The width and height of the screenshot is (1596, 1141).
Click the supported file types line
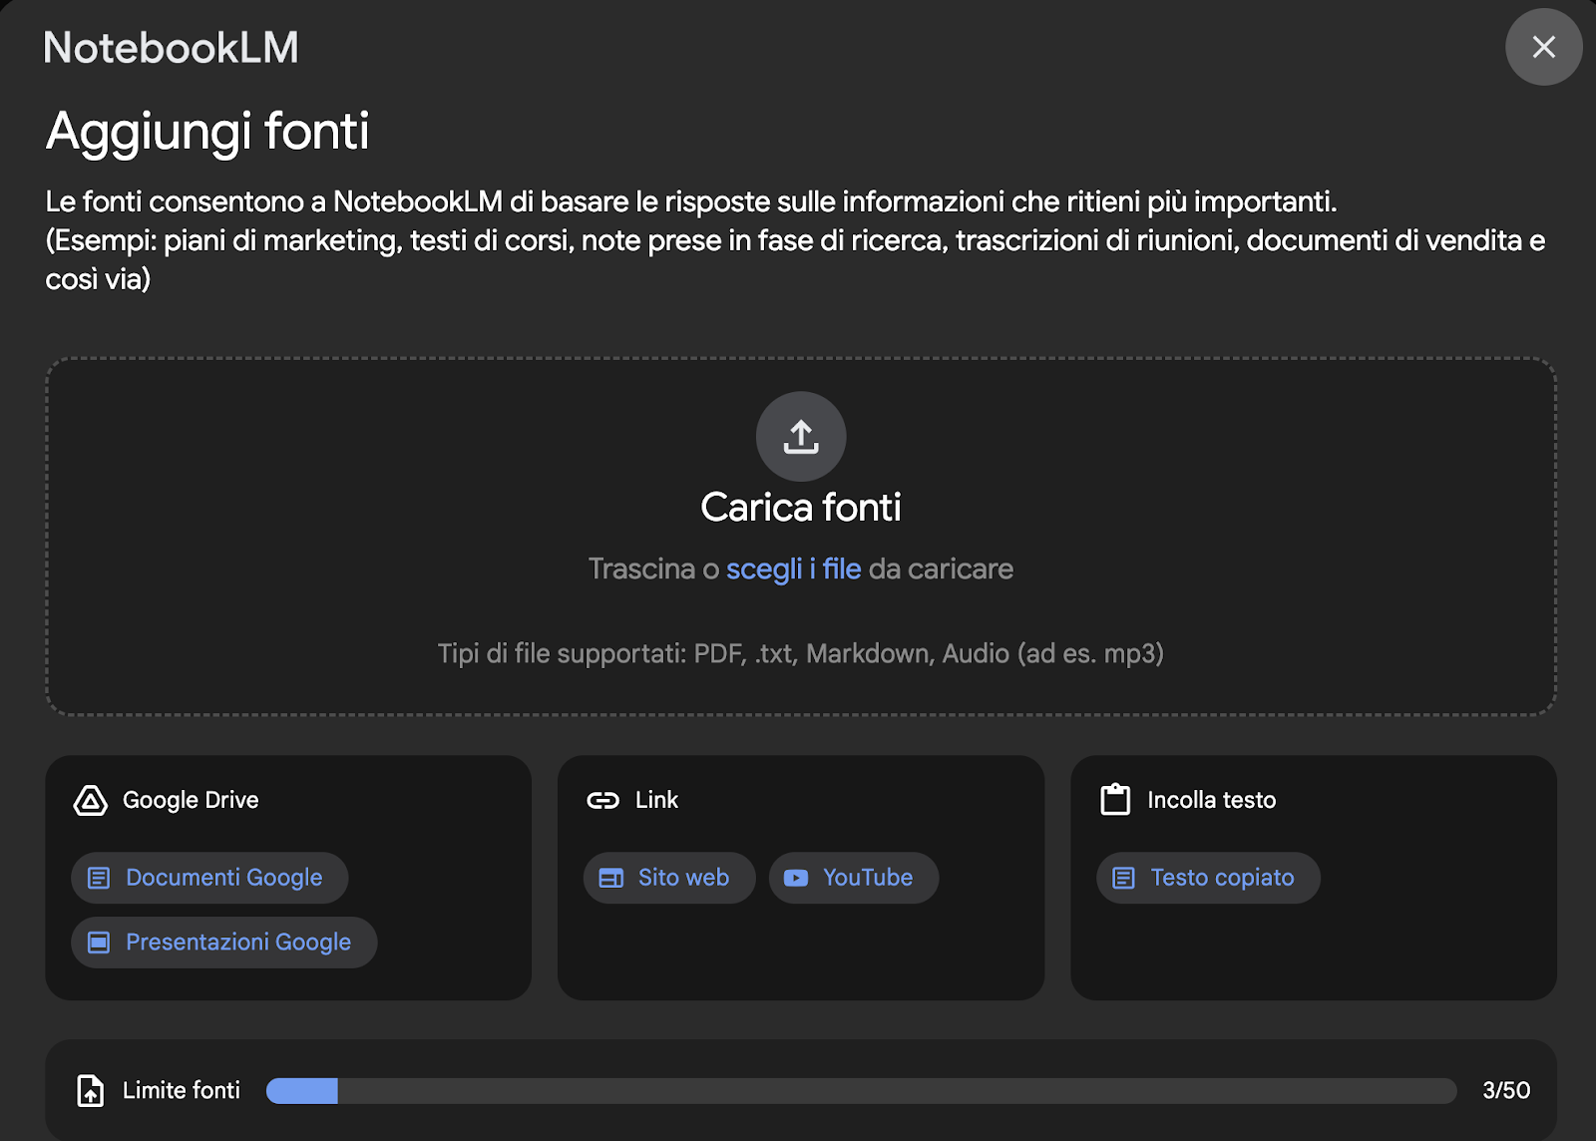801,653
